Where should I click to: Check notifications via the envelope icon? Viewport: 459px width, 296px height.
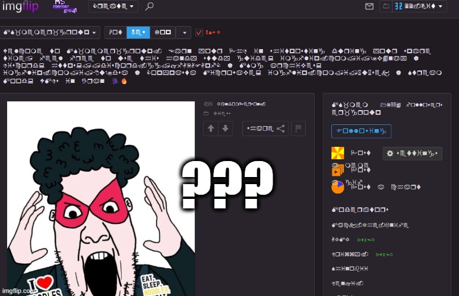point(369,6)
